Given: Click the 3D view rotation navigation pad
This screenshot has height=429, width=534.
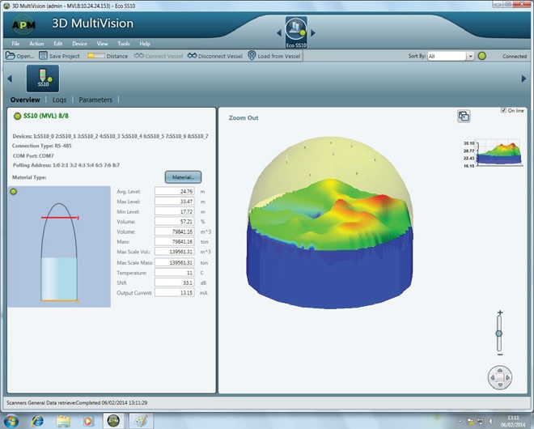Looking at the screenshot, I should [499, 377].
